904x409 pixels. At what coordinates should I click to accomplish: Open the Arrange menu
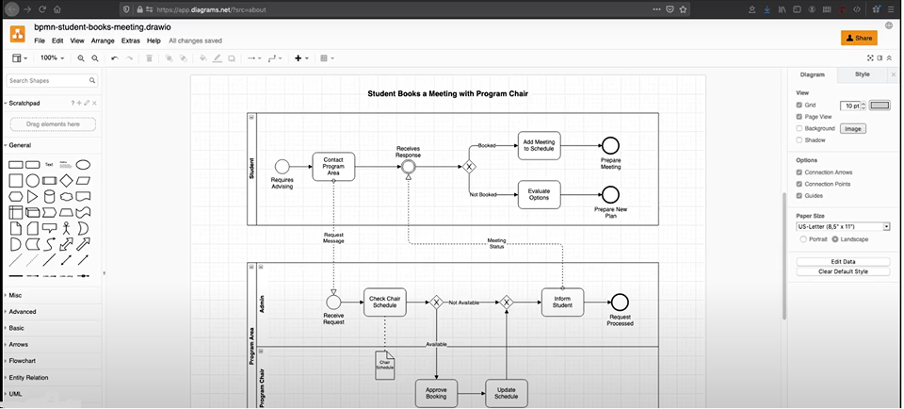click(103, 41)
